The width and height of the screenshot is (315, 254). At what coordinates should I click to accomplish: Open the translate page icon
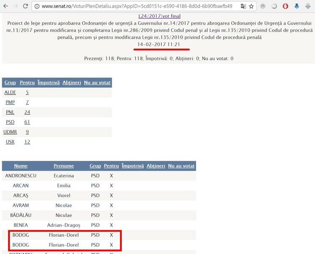click(x=243, y=6)
